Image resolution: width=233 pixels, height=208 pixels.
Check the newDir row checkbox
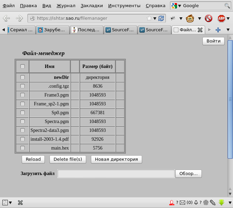pyautogui.click(x=23, y=77)
